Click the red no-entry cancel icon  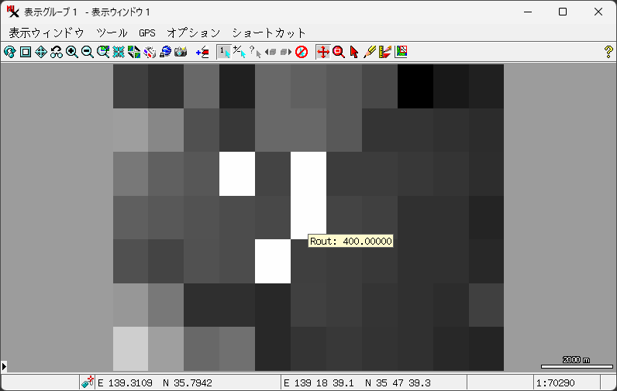302,52
